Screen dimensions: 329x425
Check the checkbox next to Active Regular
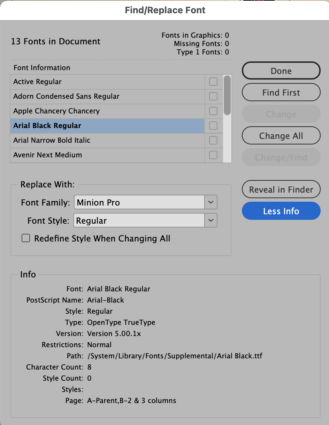tap(213, 81)
